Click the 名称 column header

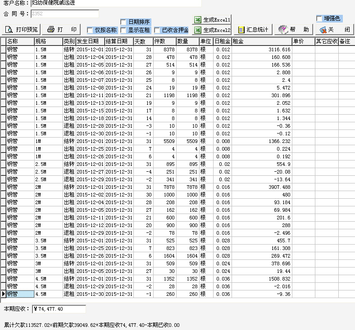(20, 41)
